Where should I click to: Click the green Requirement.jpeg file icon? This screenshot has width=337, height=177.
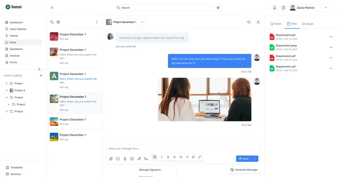point(272,47)
